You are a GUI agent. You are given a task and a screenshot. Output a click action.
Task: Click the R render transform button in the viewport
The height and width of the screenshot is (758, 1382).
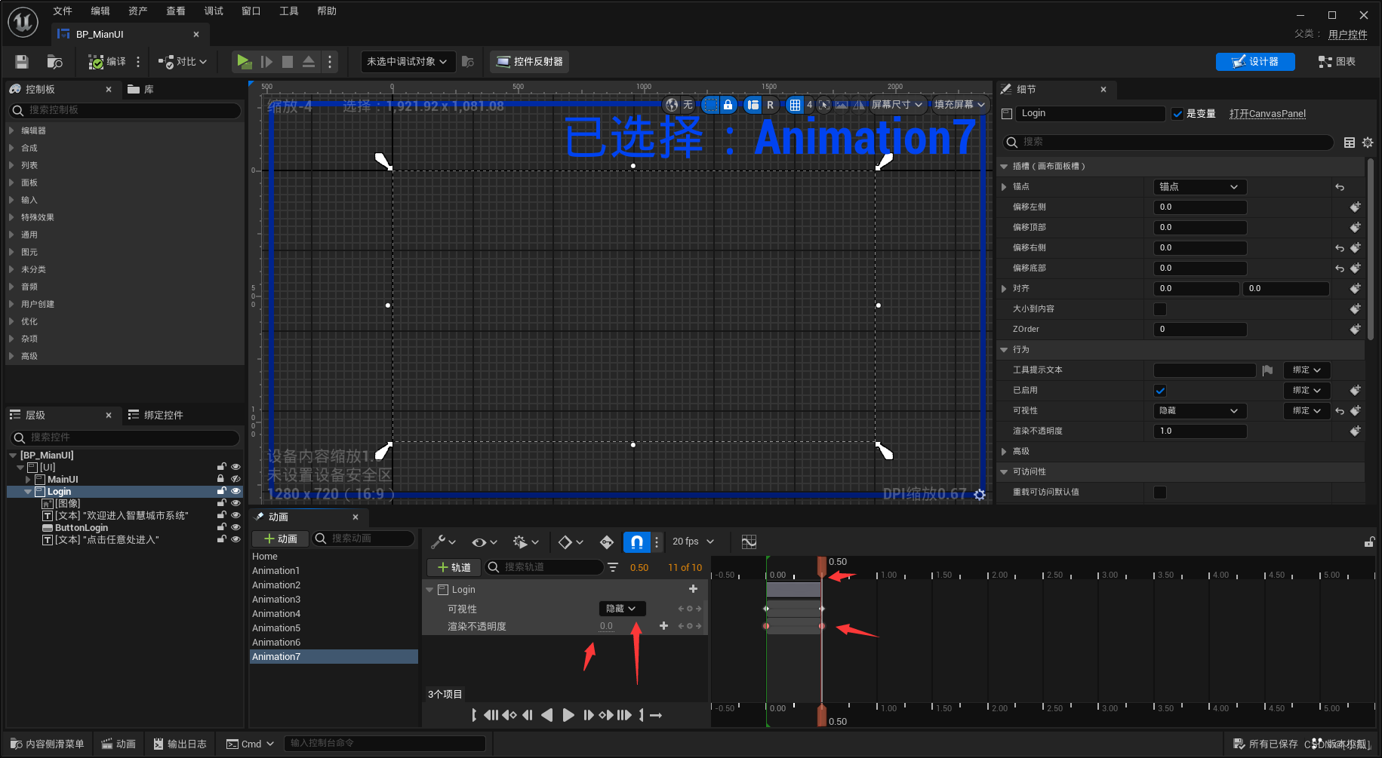pyautogui.click(x=770, y=105)
